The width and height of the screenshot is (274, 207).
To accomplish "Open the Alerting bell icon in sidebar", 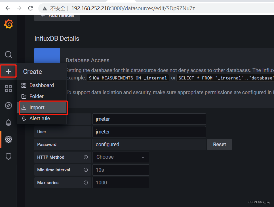I will pos(9,122).
